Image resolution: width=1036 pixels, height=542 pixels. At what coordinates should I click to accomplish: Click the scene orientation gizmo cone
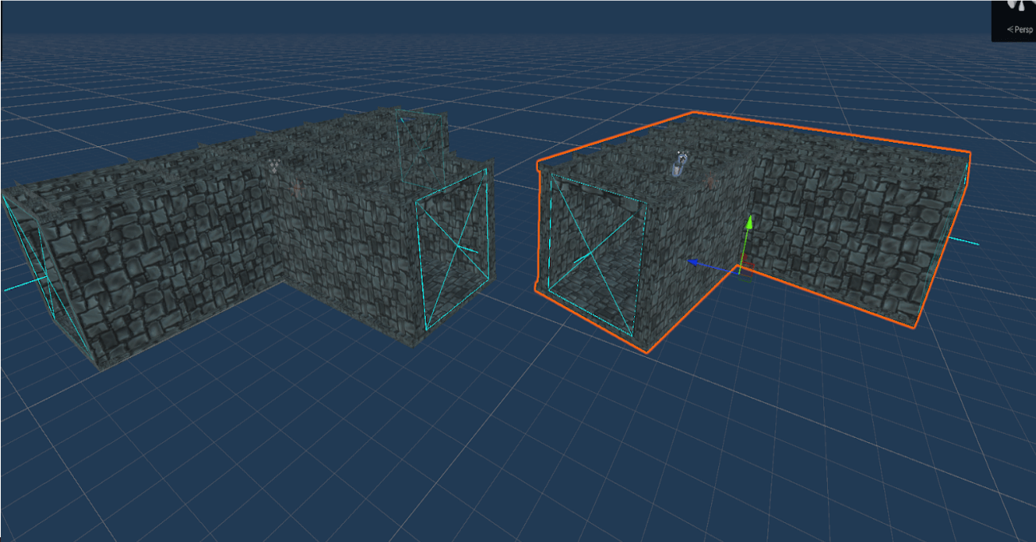click(x=1015, y=5)
